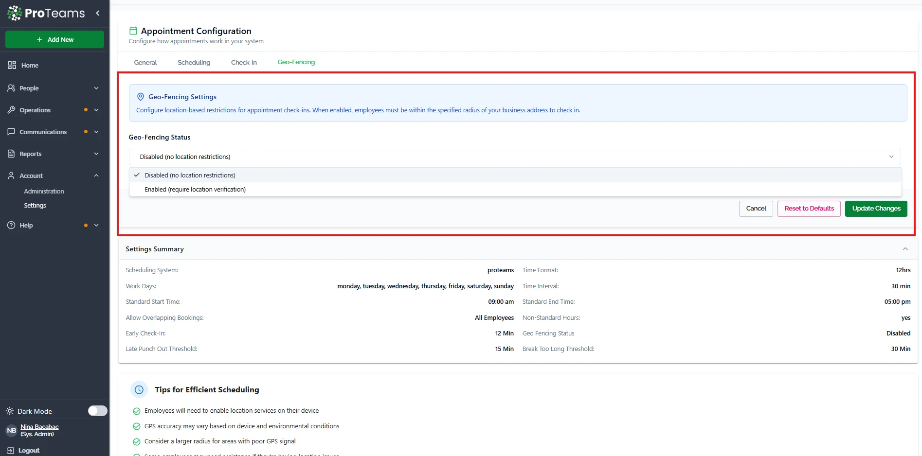Click the Logout exit icon

tap(11, 451)
